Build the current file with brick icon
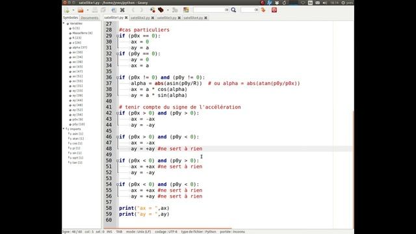416x234 pixels. point(161,10)
